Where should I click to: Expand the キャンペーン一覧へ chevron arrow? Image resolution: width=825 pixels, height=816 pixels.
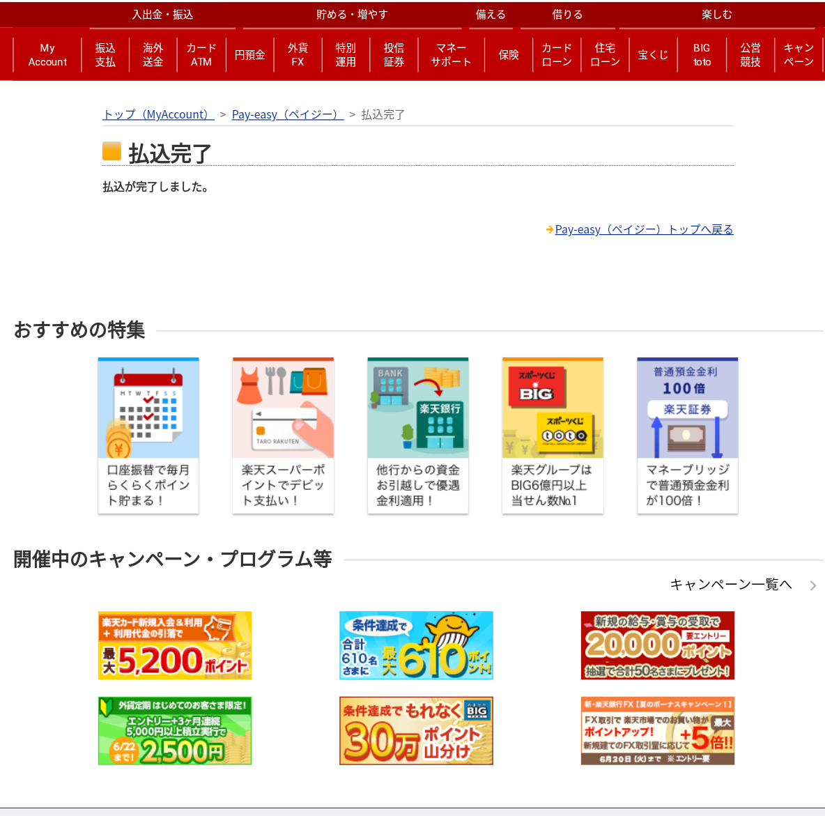click(x=813, y=585)
